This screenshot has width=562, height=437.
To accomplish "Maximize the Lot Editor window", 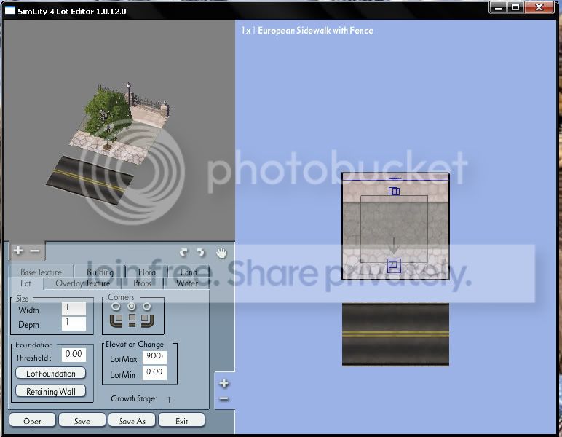I will [515, 7].
